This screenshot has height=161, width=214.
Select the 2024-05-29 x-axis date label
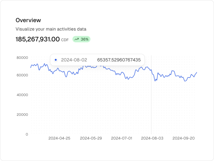point(90,138)
